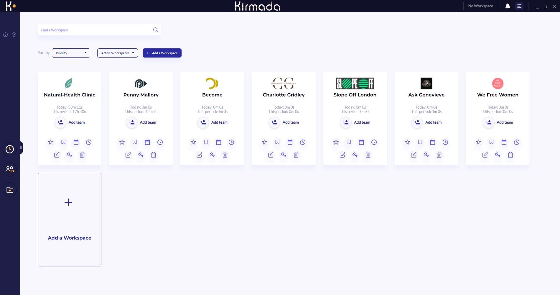Edit the Penny Mallory workspace
Screen dimensions: 560x295
[128, 155]
